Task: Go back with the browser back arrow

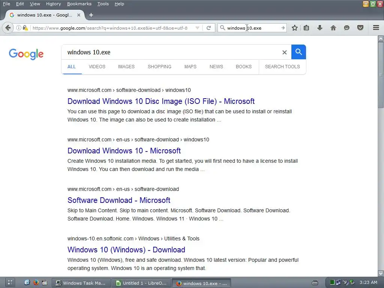Action: (x=8, y=28)
